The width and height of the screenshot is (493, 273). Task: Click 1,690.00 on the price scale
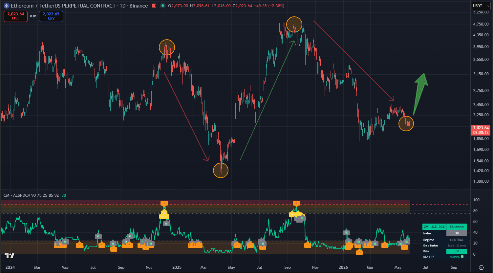480,149
